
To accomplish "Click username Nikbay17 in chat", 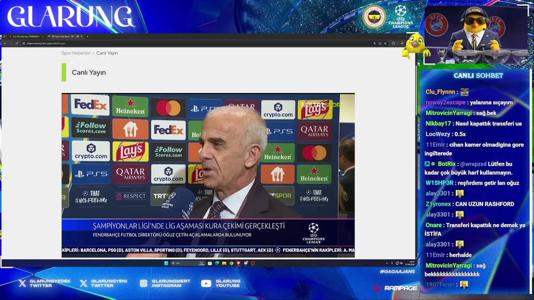I will [438, 124].
